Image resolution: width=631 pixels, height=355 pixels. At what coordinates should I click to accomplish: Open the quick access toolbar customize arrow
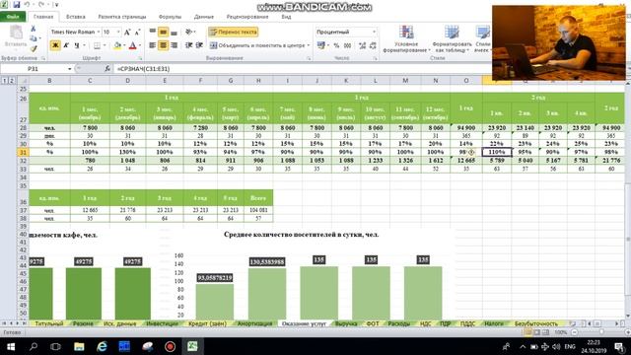point(56,5)
